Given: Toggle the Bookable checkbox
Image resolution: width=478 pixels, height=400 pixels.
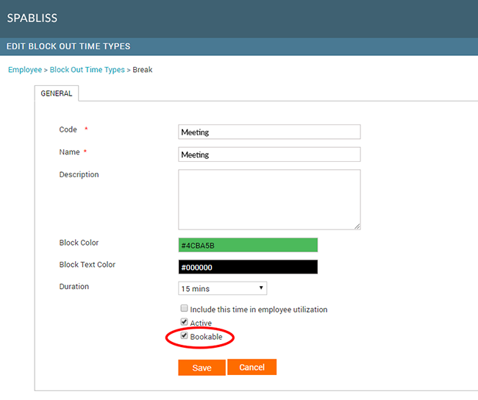Looking at the screenshot, I should coord(185,337).
